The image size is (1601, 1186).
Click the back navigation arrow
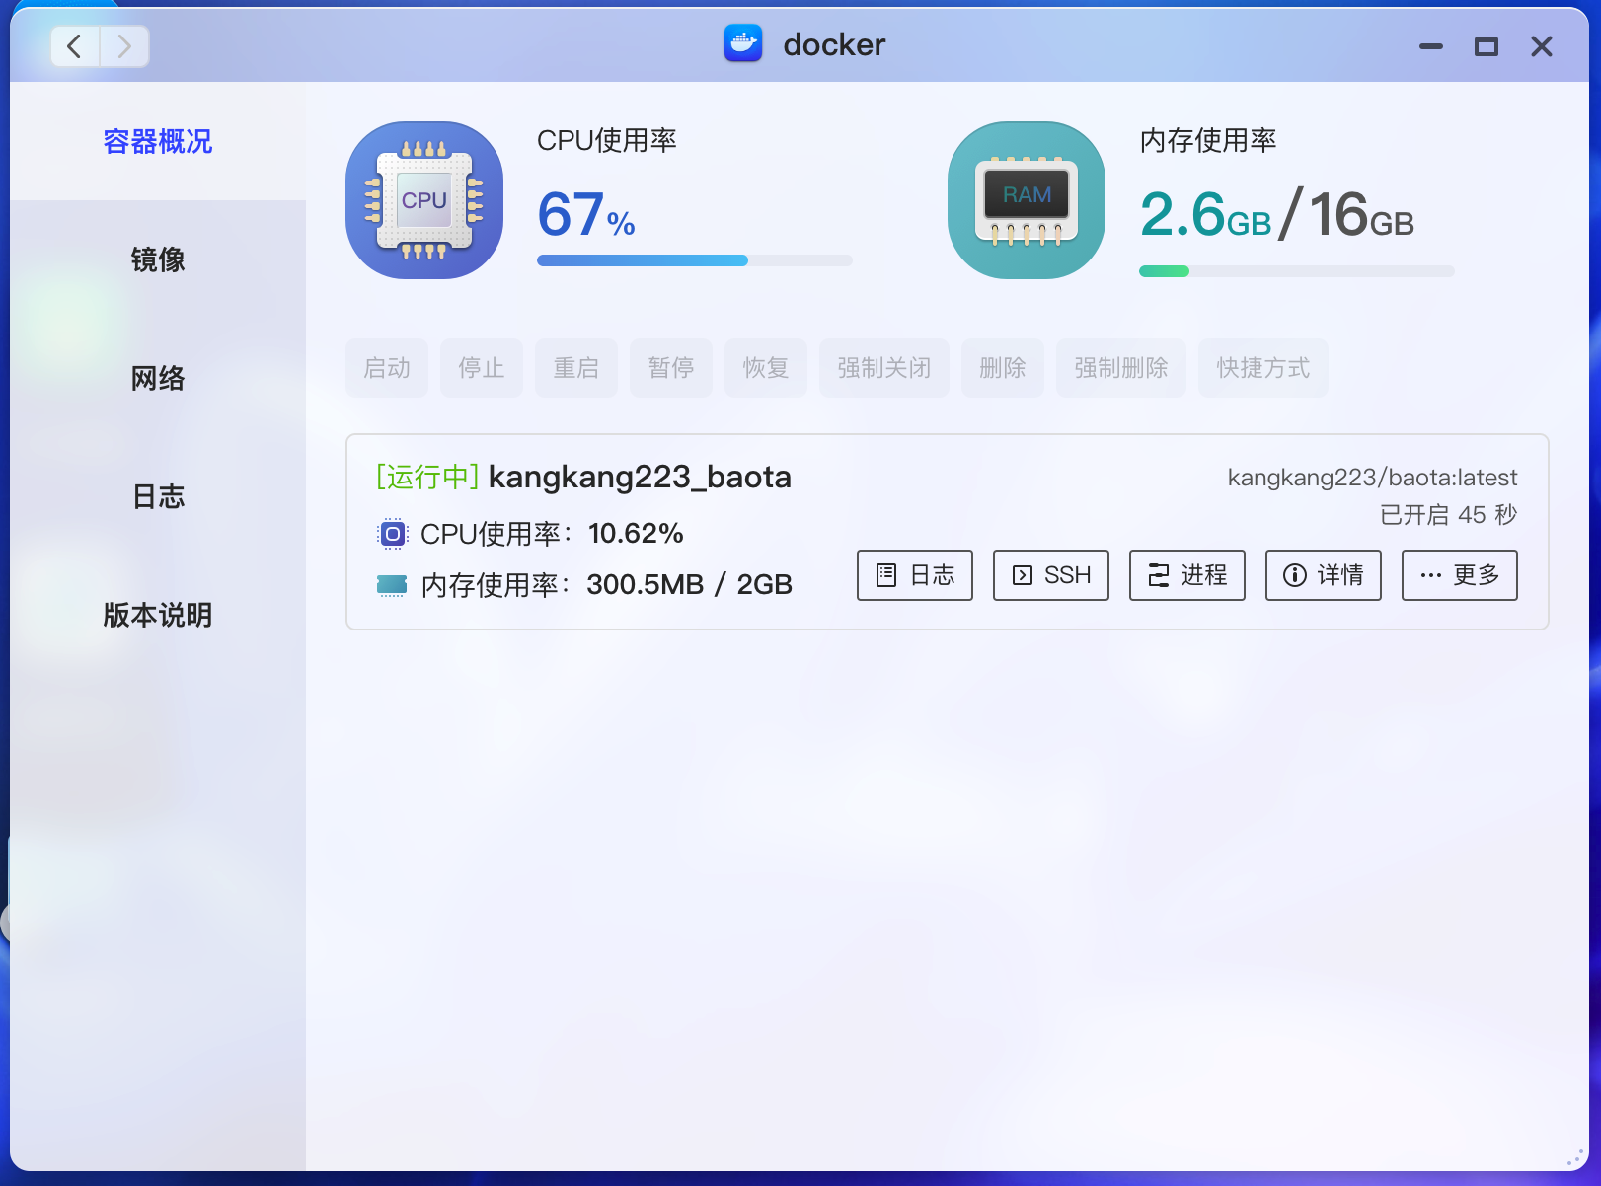pyautogui.click(x=75, y=46)
